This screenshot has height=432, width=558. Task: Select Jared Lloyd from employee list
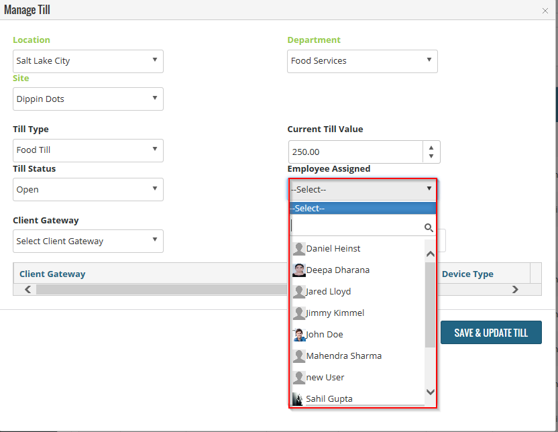click(x=329, y=292)
